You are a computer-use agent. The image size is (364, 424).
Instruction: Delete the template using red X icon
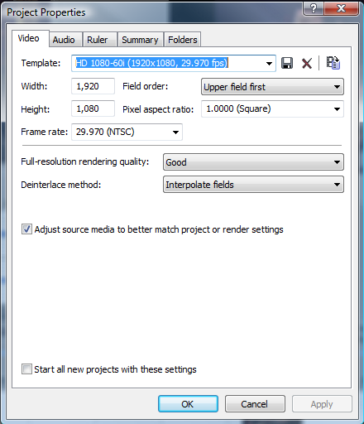tap(307, 63)
